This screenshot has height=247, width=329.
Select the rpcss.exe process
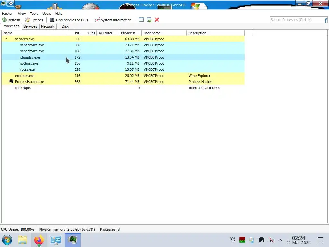tap(123, 69)
